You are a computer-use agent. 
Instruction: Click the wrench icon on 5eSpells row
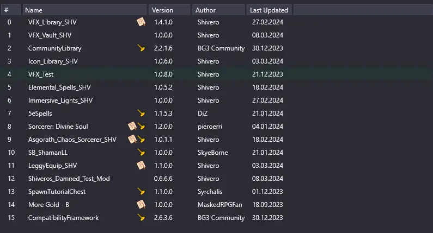pos(141,113)
